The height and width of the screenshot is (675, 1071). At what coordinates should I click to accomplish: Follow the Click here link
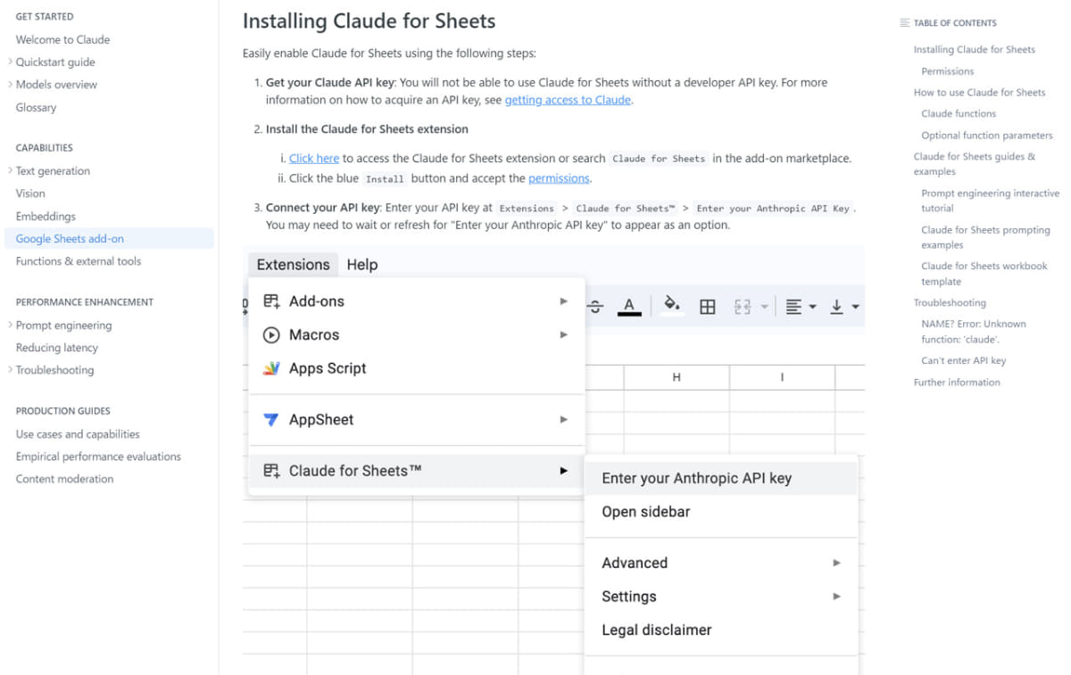314,158
